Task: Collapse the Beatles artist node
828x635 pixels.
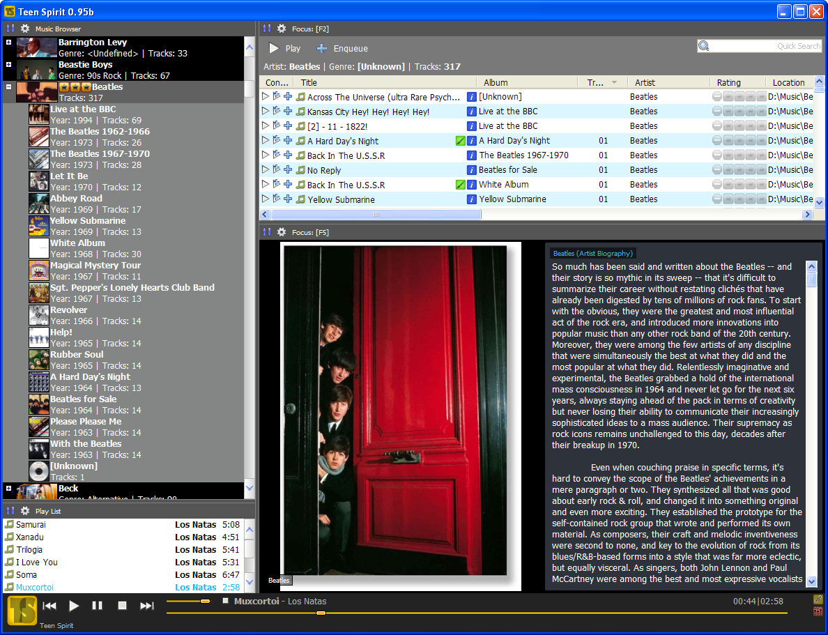Action: 8,86
